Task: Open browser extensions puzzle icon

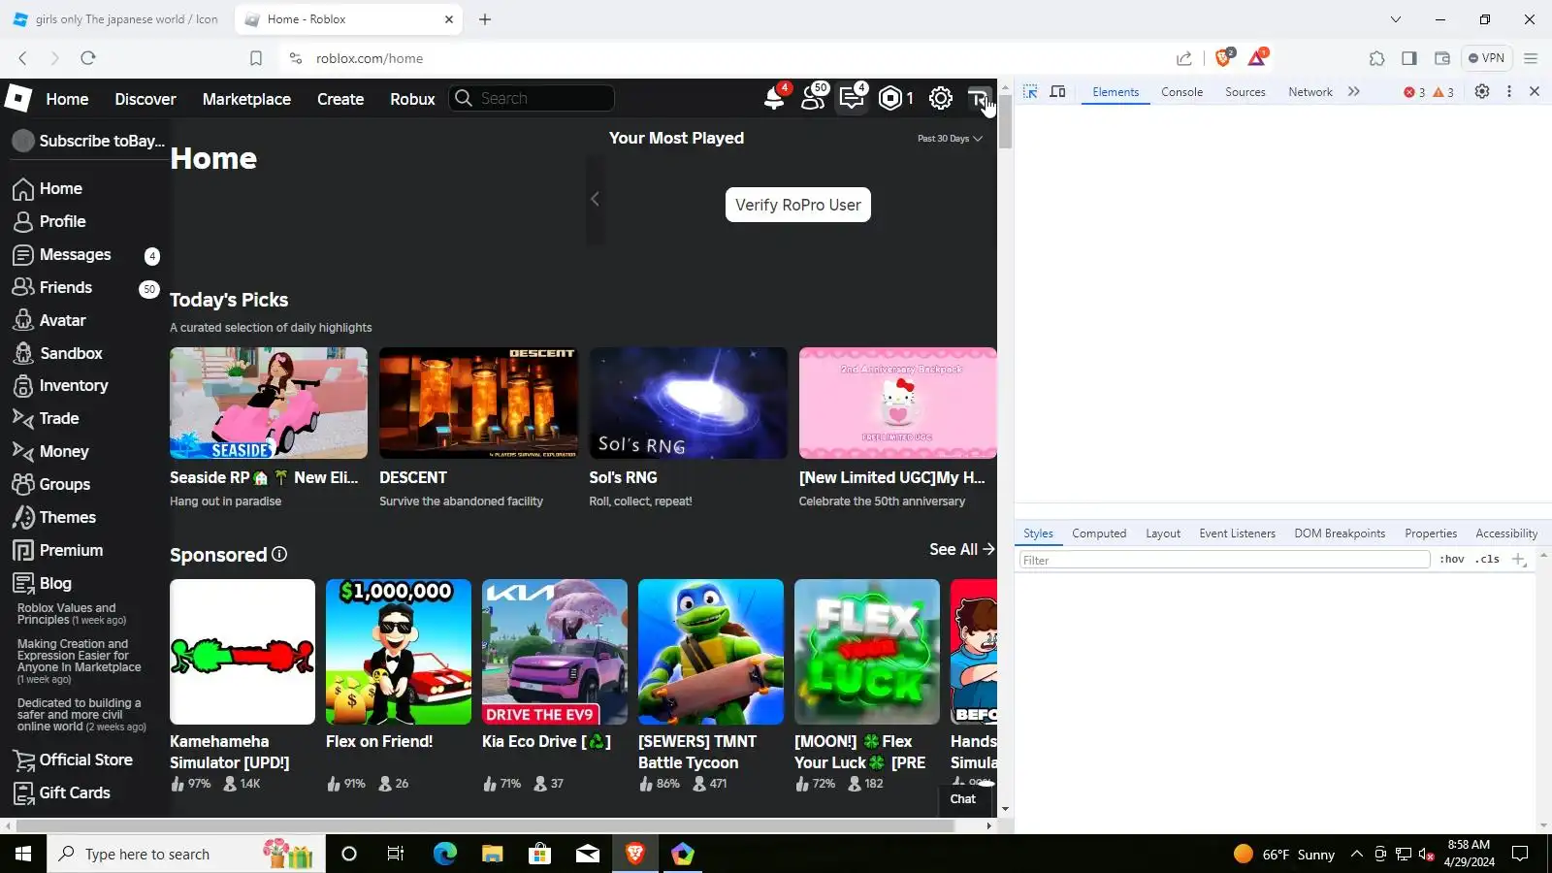Action: pos(1376,58)
